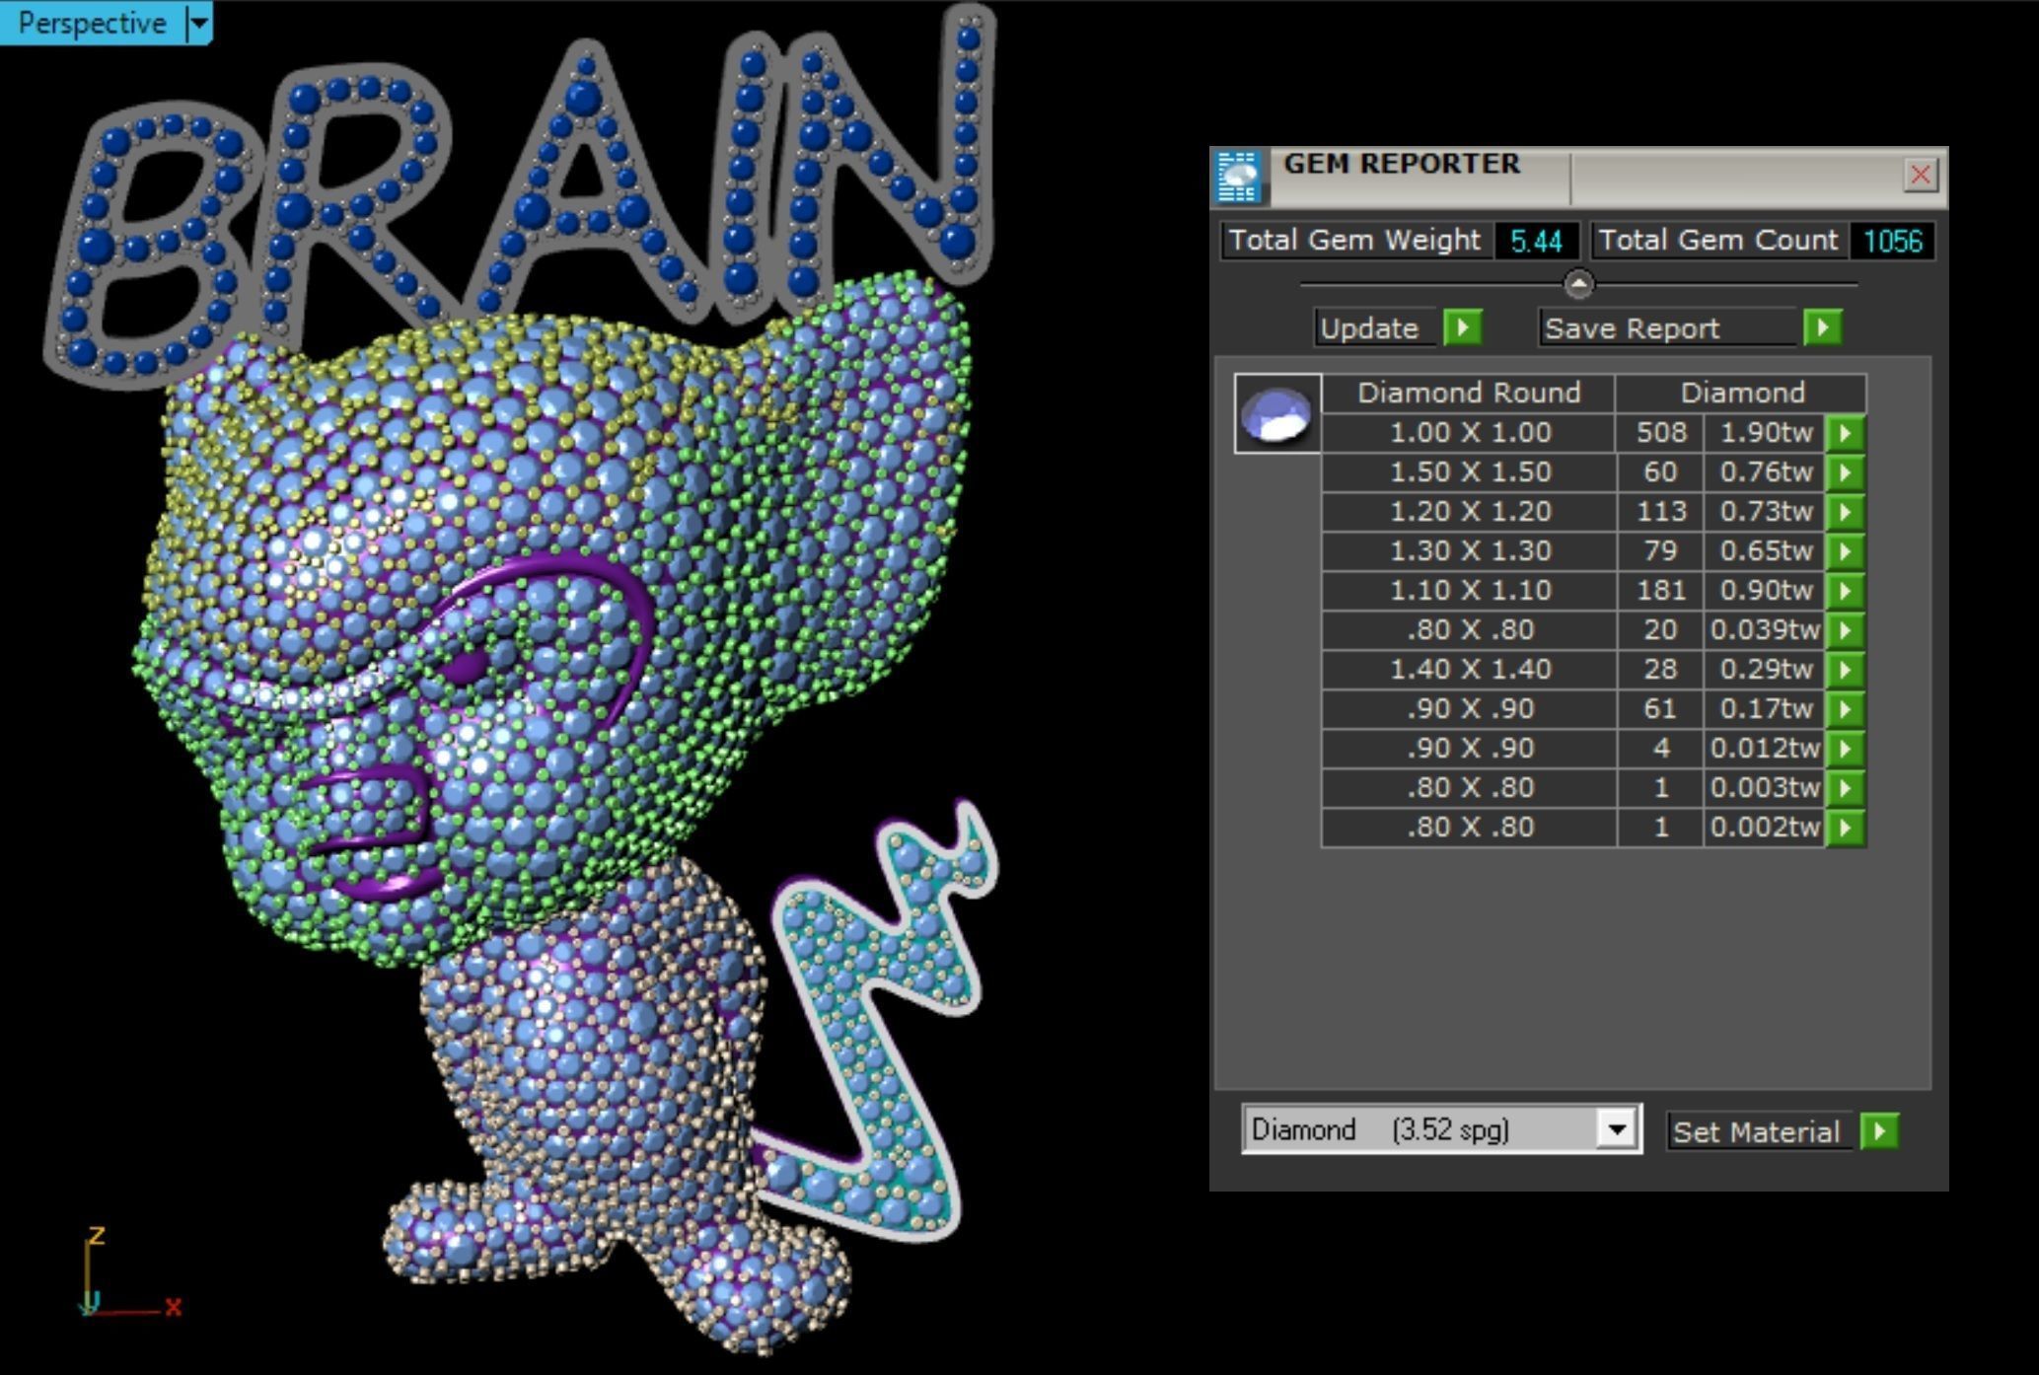The height and width of the screenshot is (1375, 2039).
Task: Click green arrow for 0.002tw row
Action: tap(1845, 828)
